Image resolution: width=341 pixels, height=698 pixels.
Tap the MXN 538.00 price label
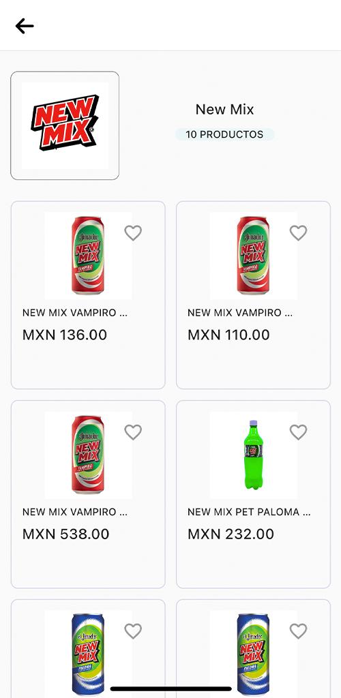[66, 534]
